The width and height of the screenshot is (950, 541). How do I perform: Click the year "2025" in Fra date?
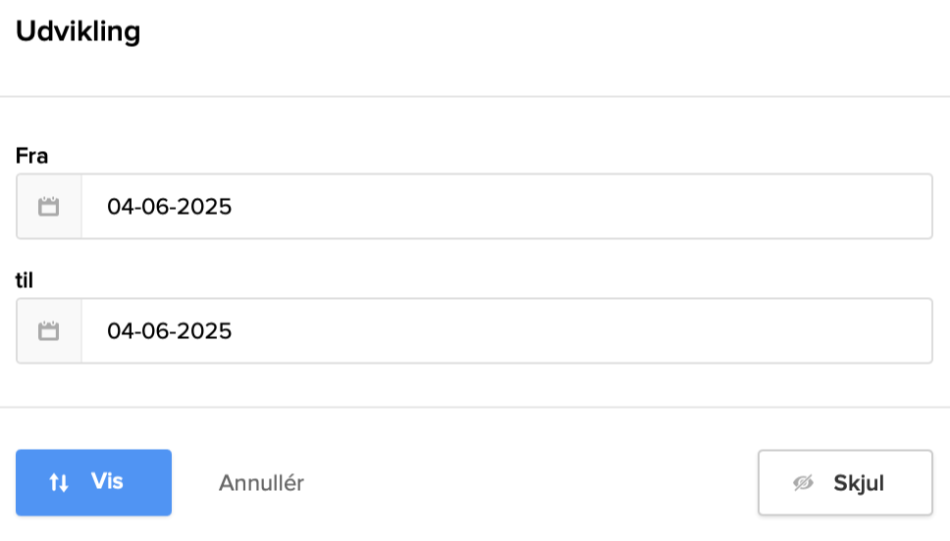click(x=204, y=207)
